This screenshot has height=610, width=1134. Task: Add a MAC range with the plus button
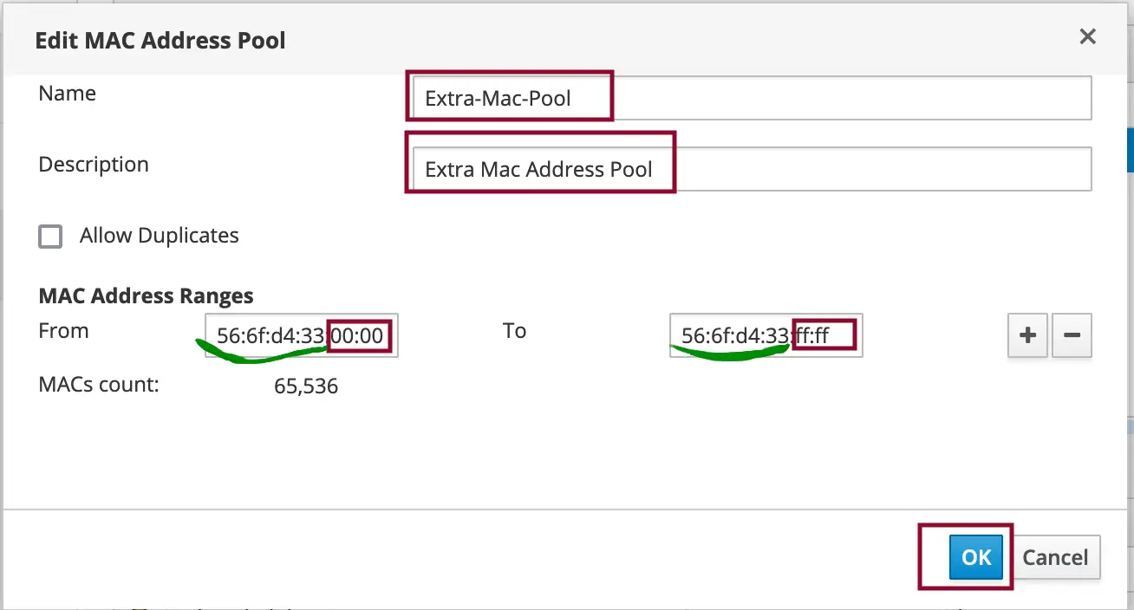1028,335
